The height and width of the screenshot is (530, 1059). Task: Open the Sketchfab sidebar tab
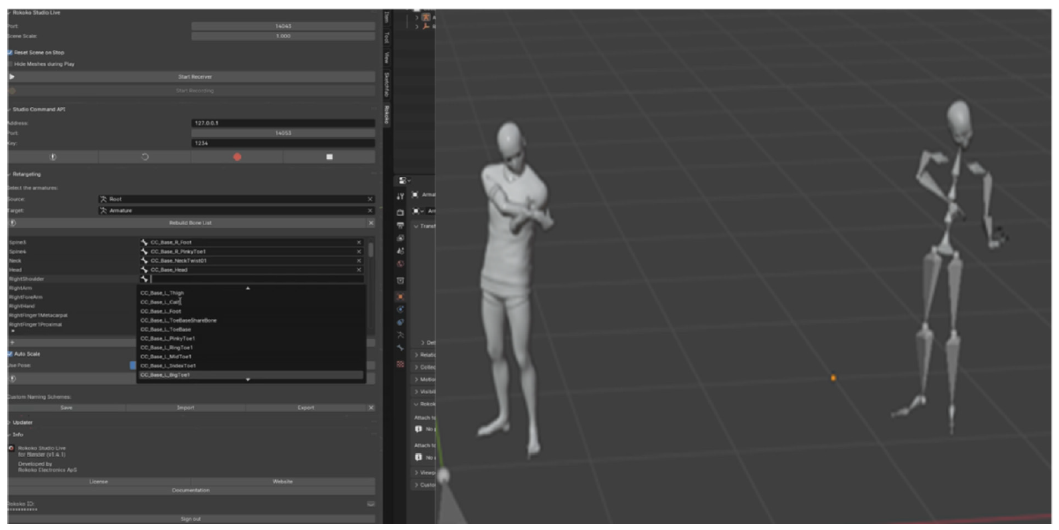click(386, 84)
